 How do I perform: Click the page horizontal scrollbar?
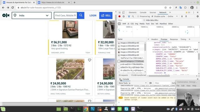tap(44, 105)
